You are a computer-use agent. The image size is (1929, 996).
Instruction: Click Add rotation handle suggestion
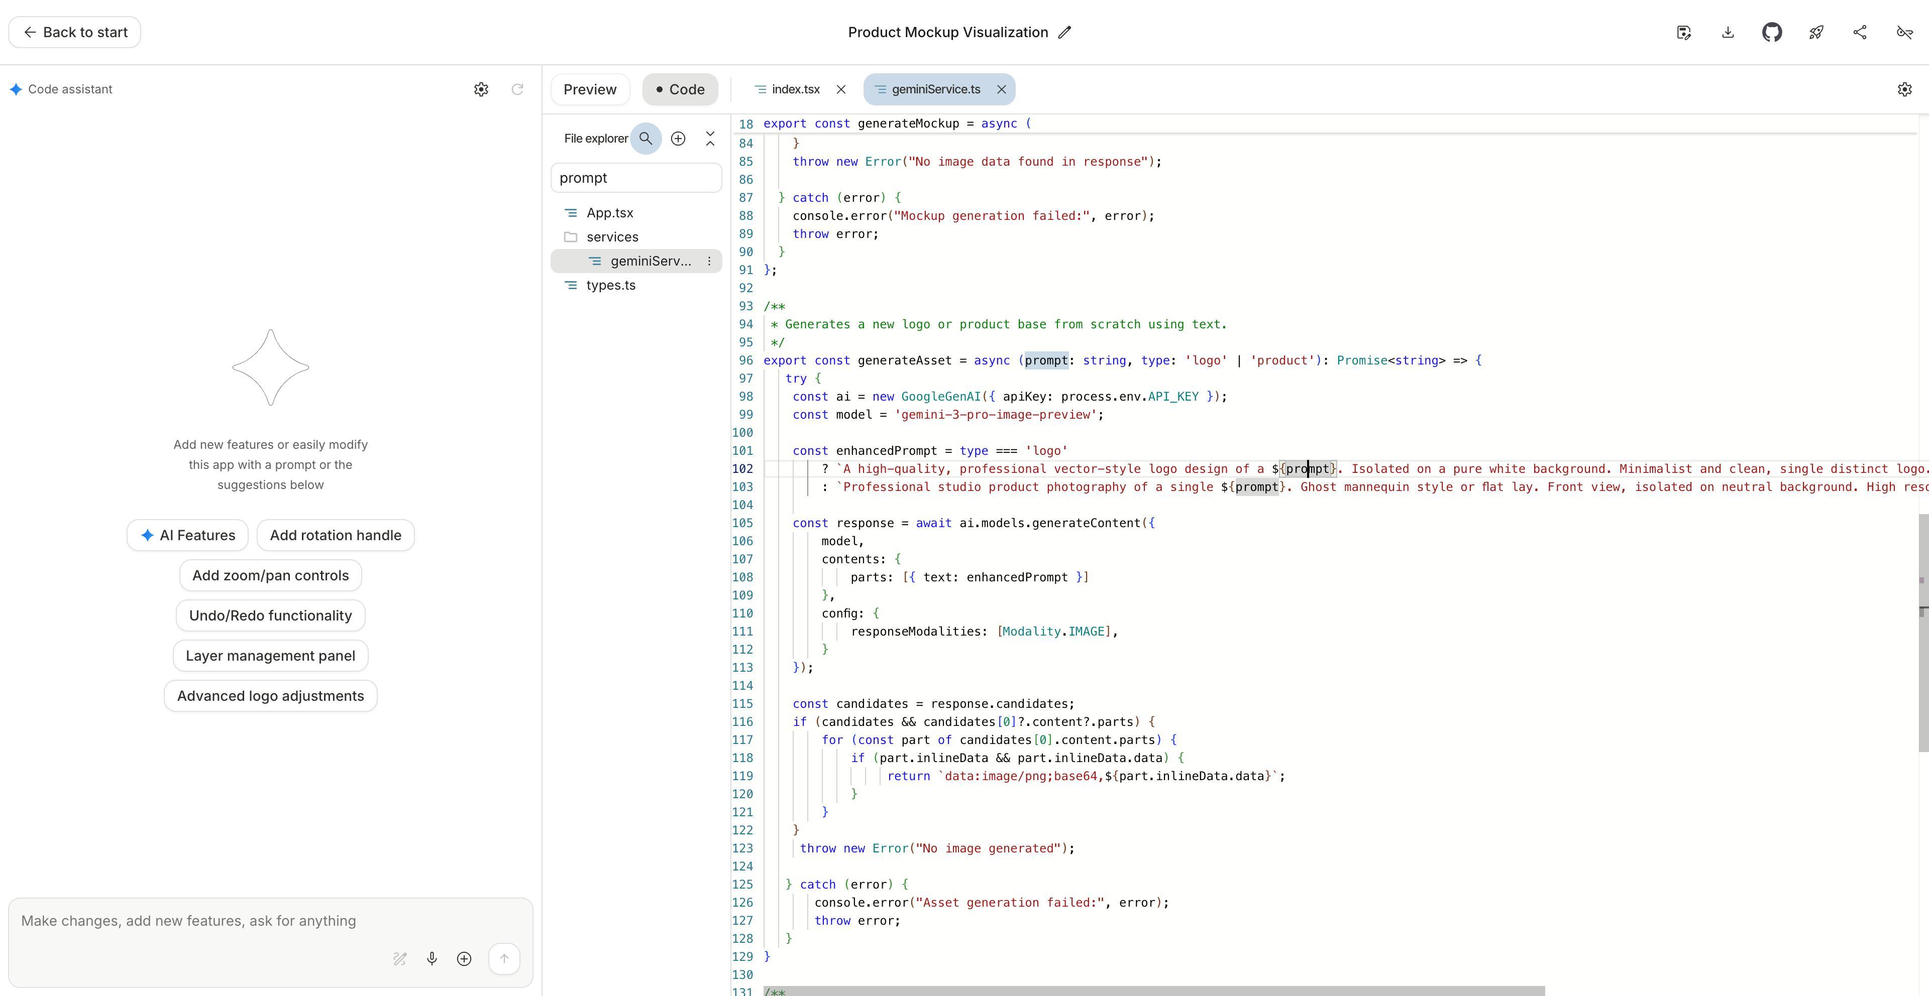[336, 535]
